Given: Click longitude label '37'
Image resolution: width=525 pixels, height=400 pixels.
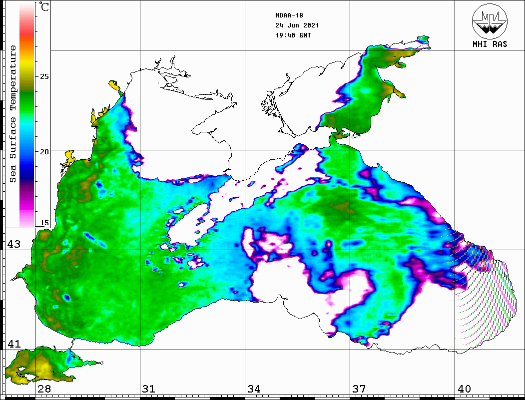Looking at the screenshot, I should pyautogui.click(x=359, y=389).
